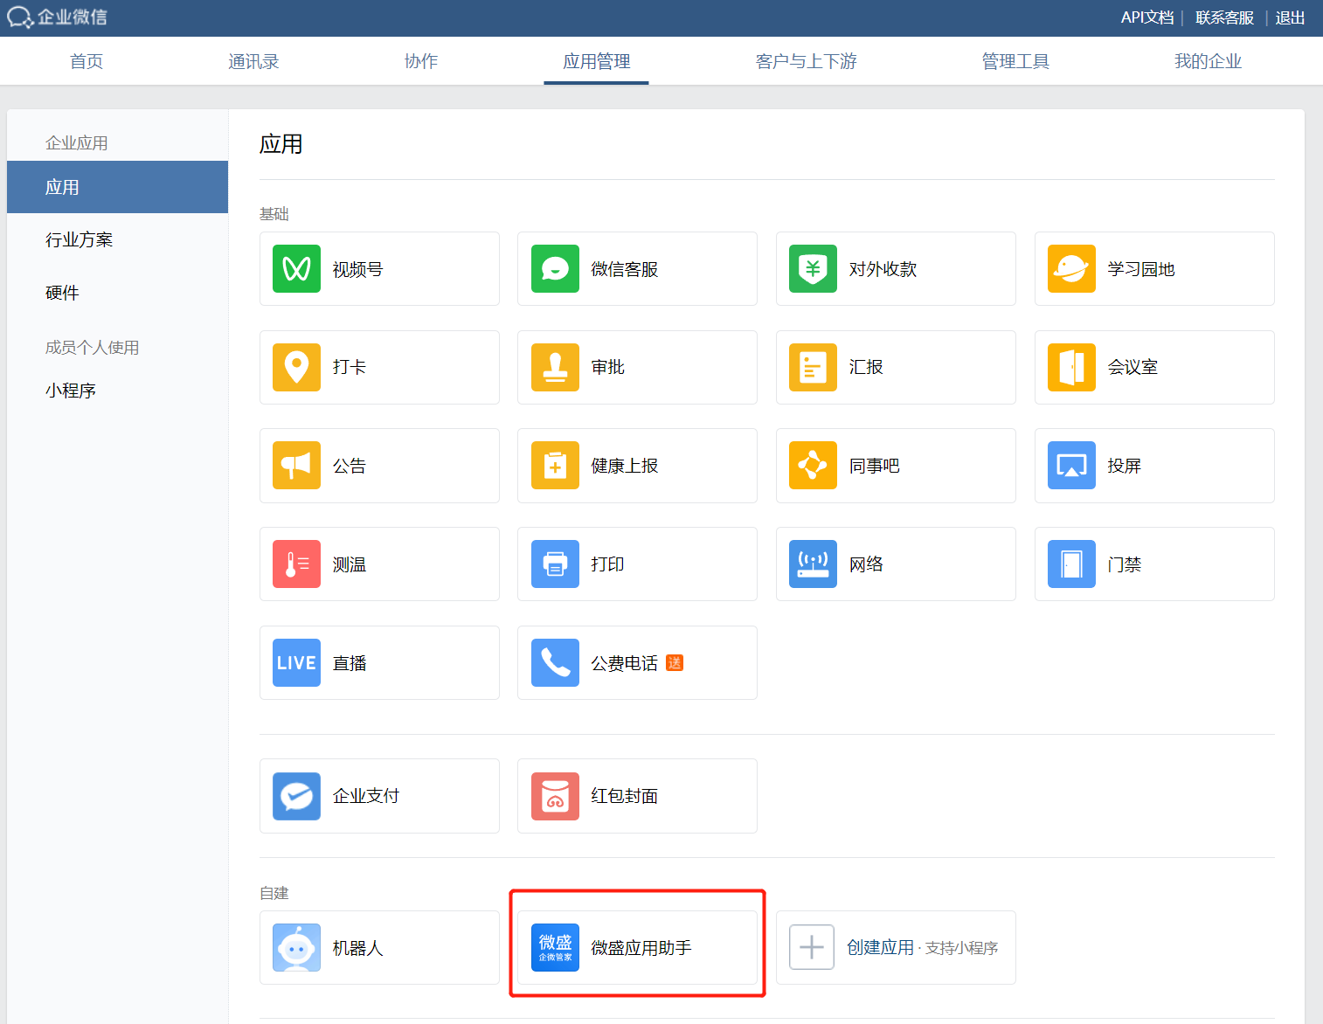This screenshot has height=1024, width=1323.
Task: Open the 公费电话 phone icon
Action: tap(555, 662)
